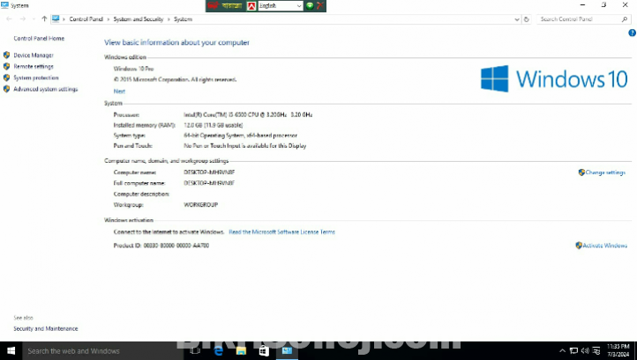Show hidden tray icons chevron
This screenshot has height=360, width=637.
[x=562, y=351]
